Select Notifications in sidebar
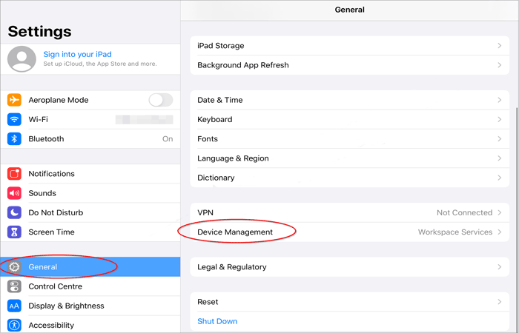Viewport: 519px width, 333px height. click(x=90, y=173)
